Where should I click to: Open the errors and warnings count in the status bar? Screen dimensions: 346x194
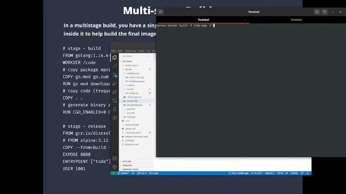point(142,174)
